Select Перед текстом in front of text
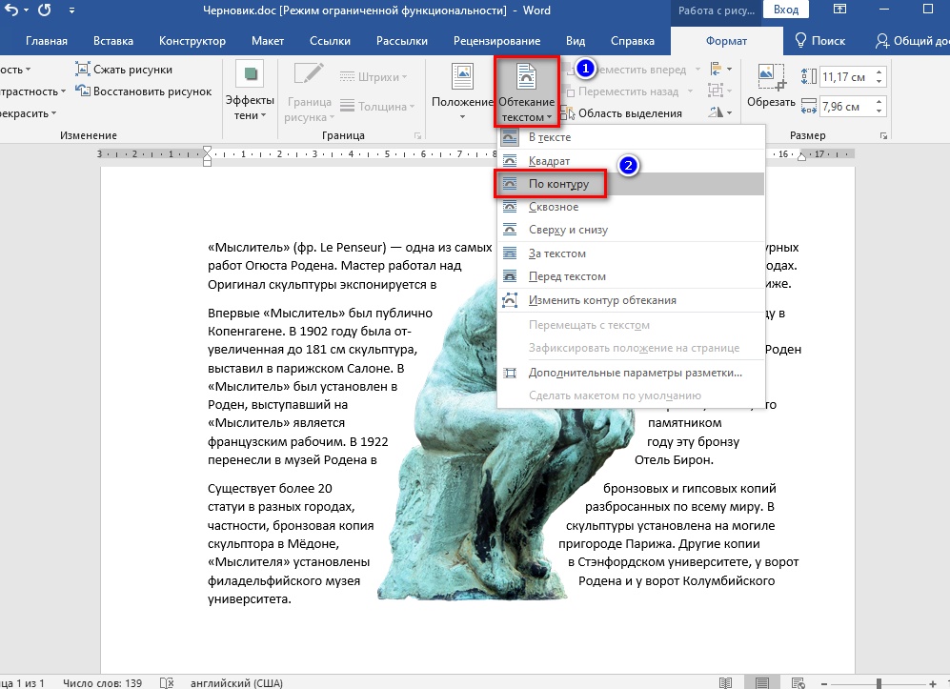This screenshot has width=950, height=689. 631,276
